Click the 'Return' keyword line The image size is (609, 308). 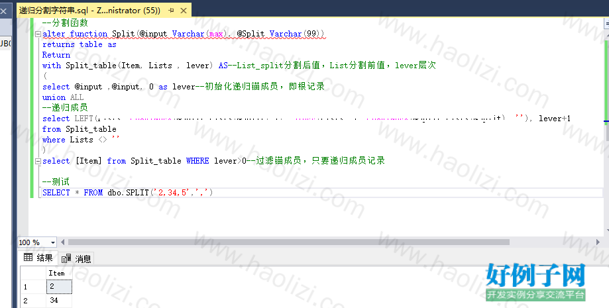tap(56, 55)
